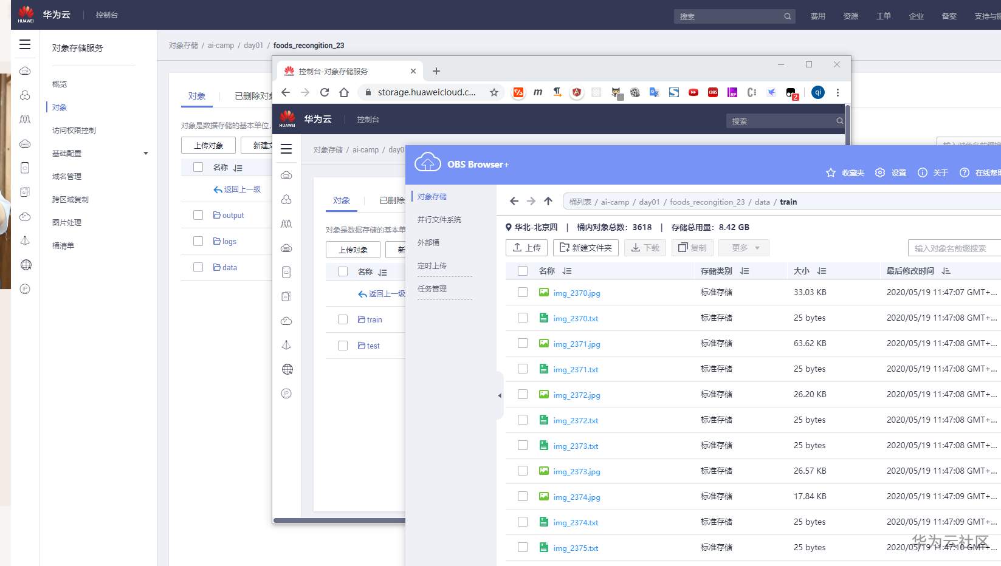
Task: Open the train folder link in Chrome
Action: (370, 319)
